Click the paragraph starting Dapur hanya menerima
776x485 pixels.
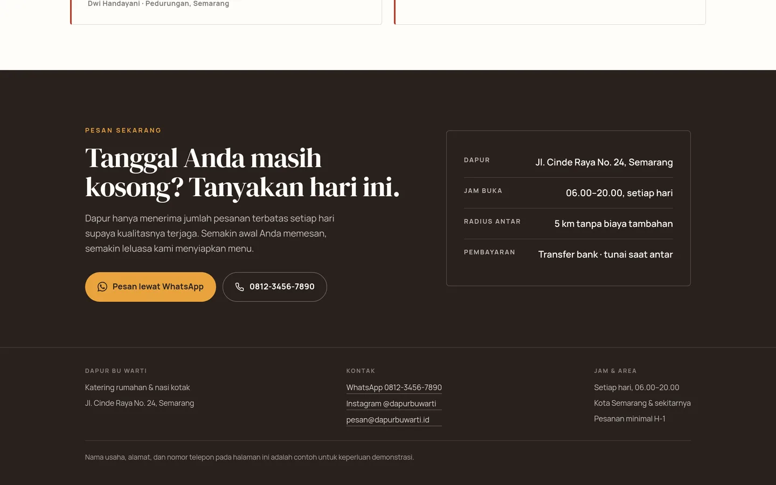point(210,233)
